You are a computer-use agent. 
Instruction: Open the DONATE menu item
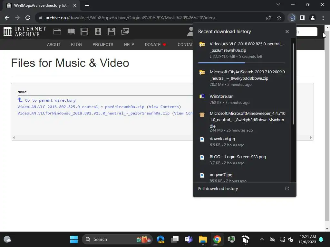point(155,44)
